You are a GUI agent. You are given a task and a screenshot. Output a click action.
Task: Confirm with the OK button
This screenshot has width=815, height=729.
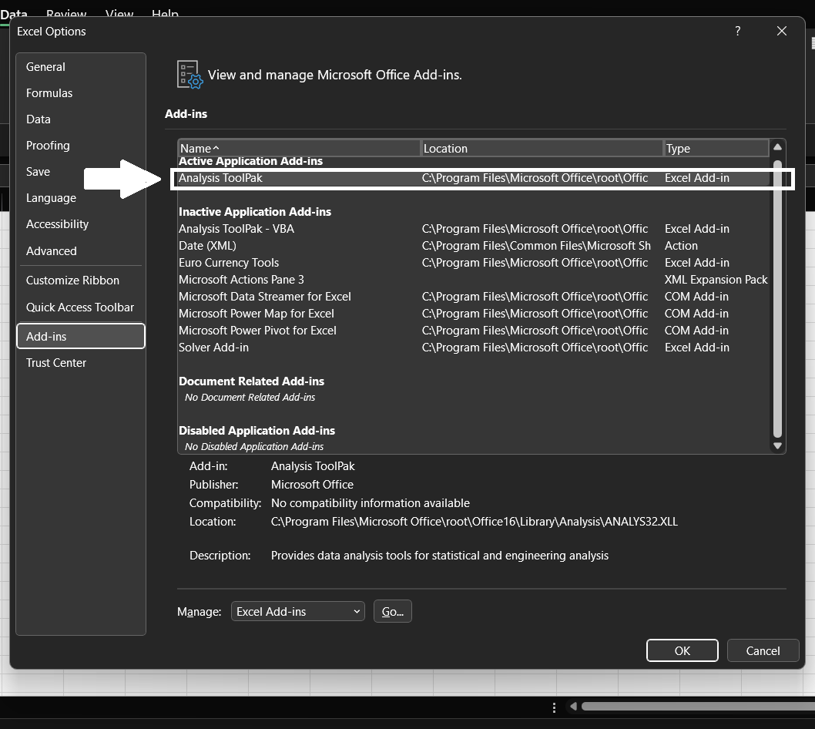pyautogui.click(x=682, y=650)
